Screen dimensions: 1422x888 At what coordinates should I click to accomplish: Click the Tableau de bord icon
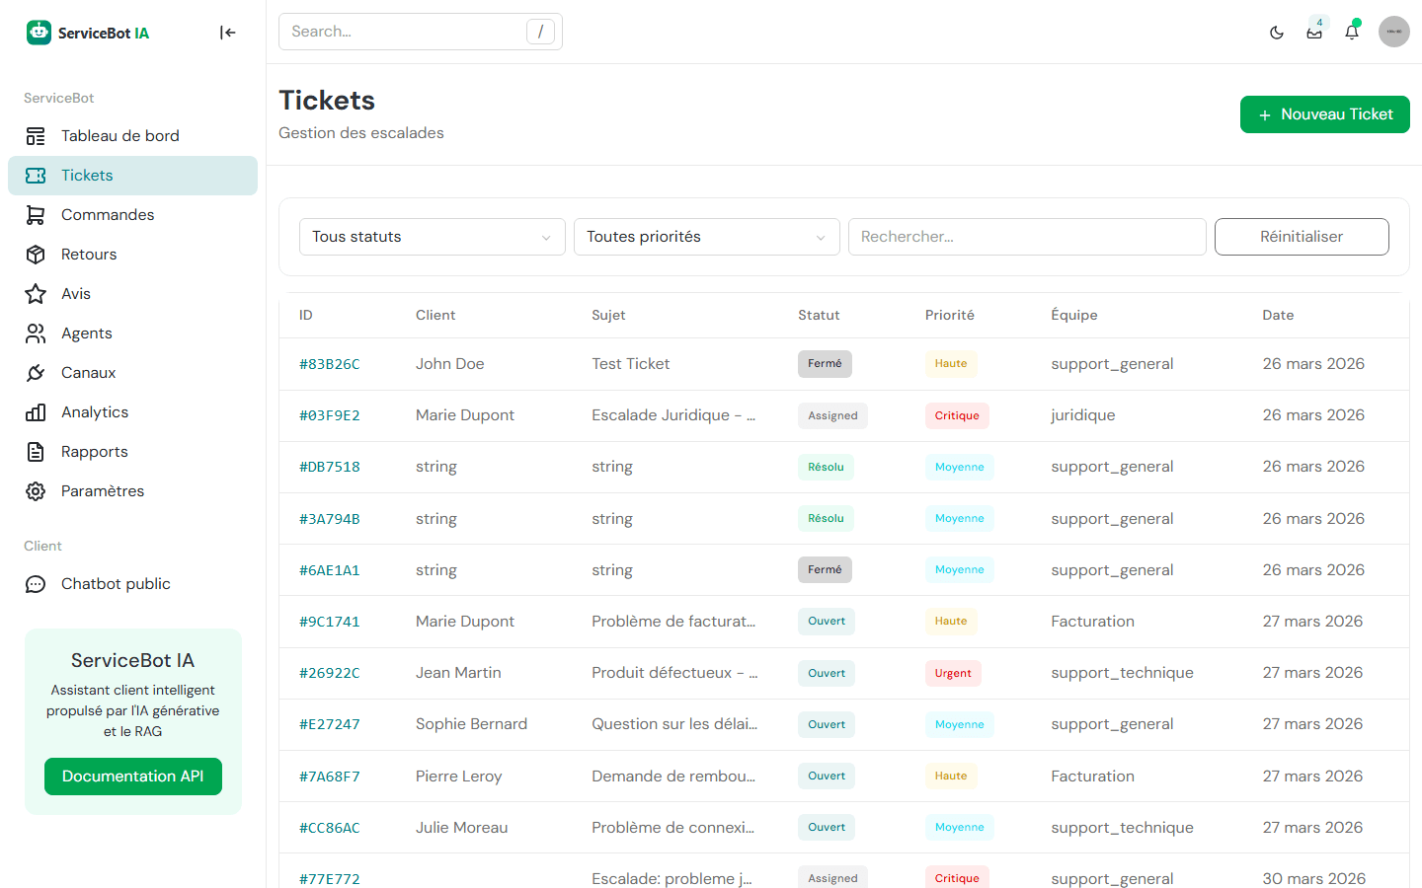(x=36, y=136)
